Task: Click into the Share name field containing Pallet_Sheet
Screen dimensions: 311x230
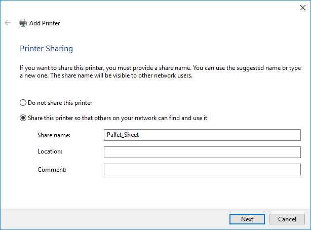Action: 202,135
